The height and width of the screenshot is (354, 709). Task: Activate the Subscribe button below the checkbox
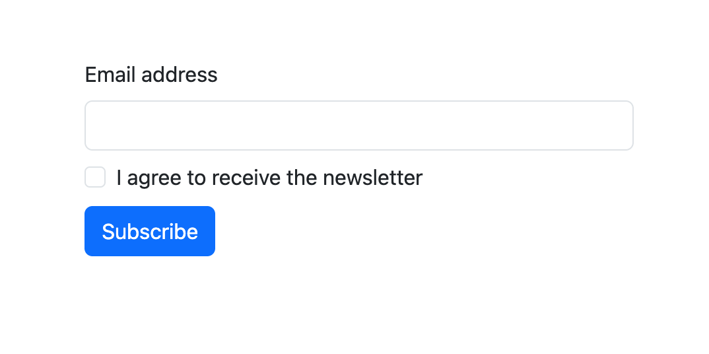pyautogui.click(x=150, y=231)
